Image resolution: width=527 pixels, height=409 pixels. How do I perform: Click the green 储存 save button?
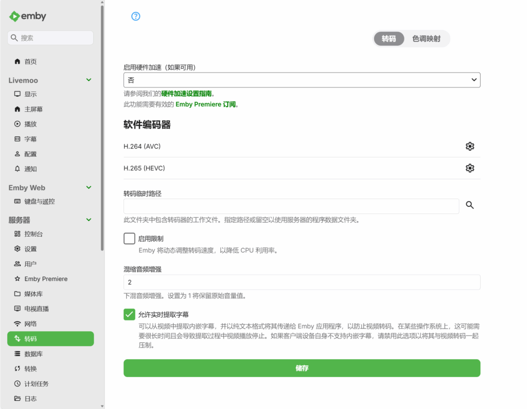[302, 368]
